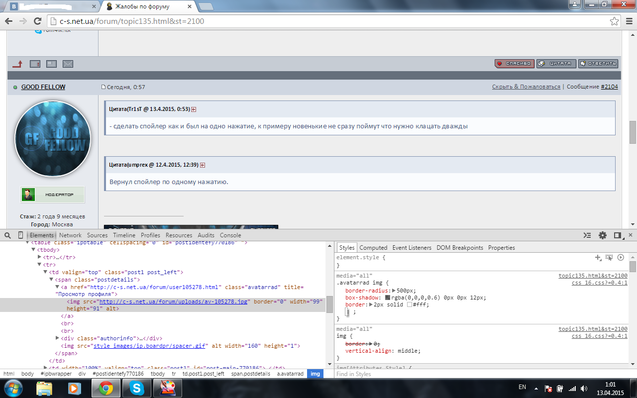637x398 pixels.
Task: Change DevTools dock side icon
Action: 618,235
